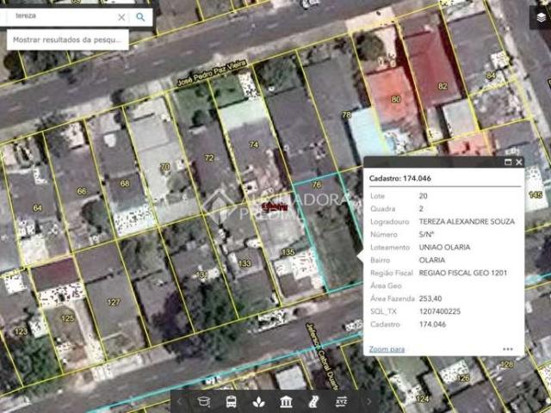
Task: Clear the search text with X
Action: 121,17
